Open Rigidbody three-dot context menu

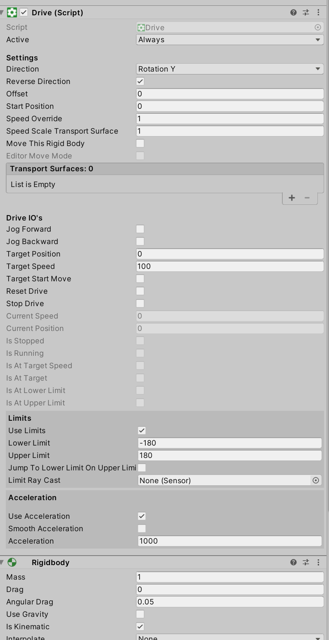point(318,562)
